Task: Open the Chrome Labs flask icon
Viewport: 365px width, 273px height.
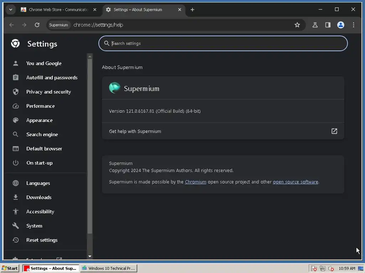Action: [x=315, y=25]
